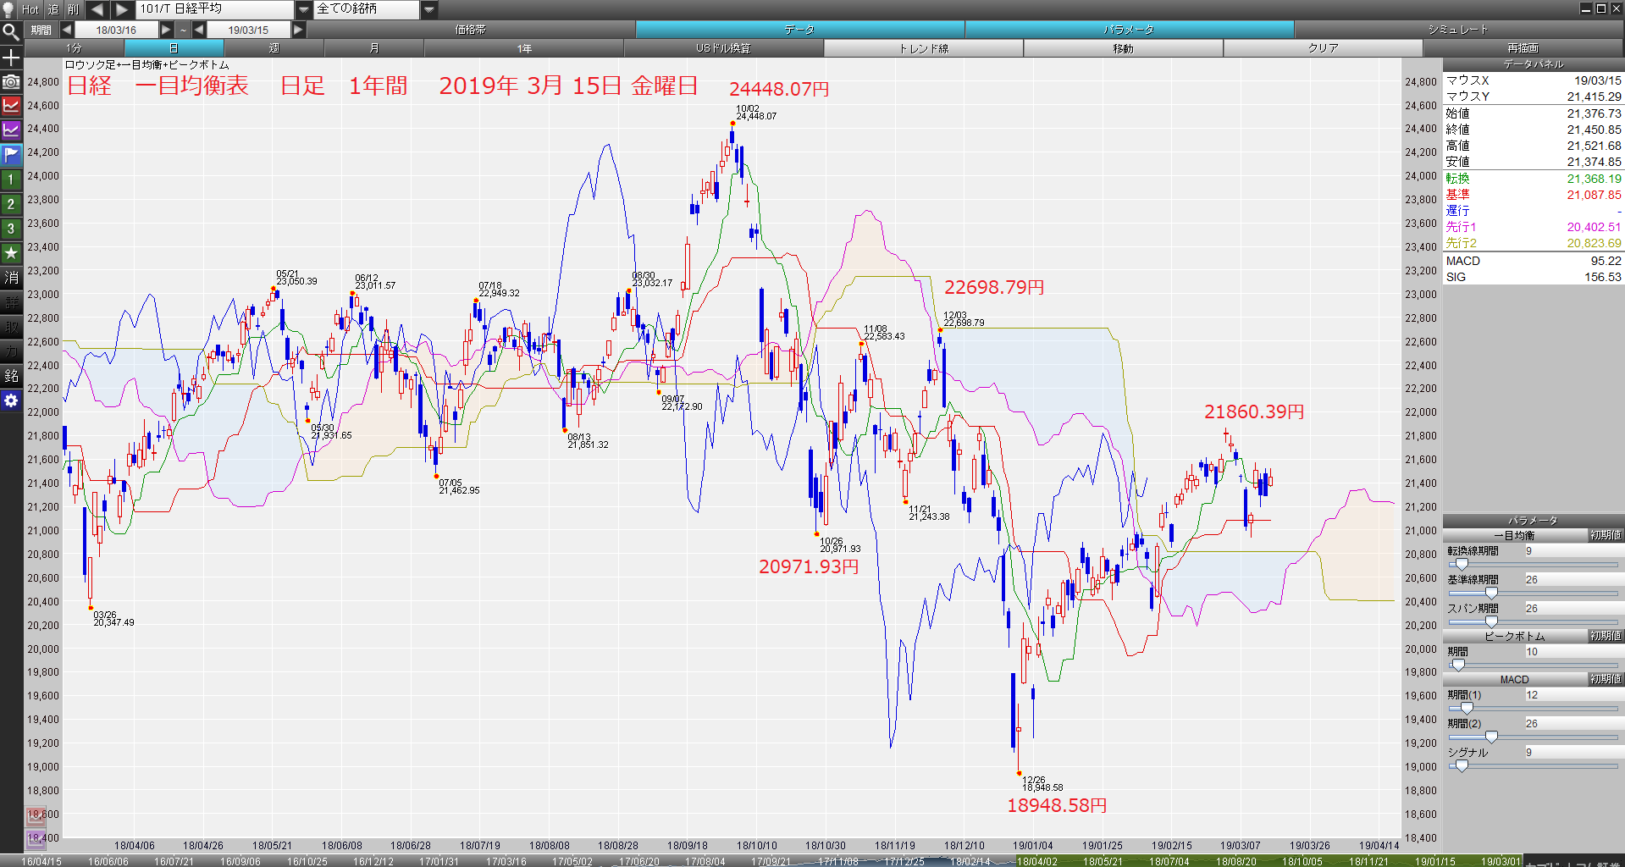Image resolution: width=1625 pixels, height=867 pixels.
Task: Click the blue flag icon
Action: pyautogui.click(x=11, y=155)
